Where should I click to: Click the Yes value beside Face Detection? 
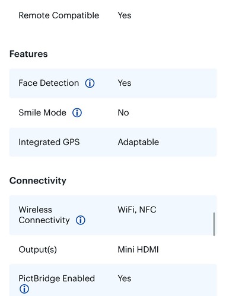pos(125,83)
